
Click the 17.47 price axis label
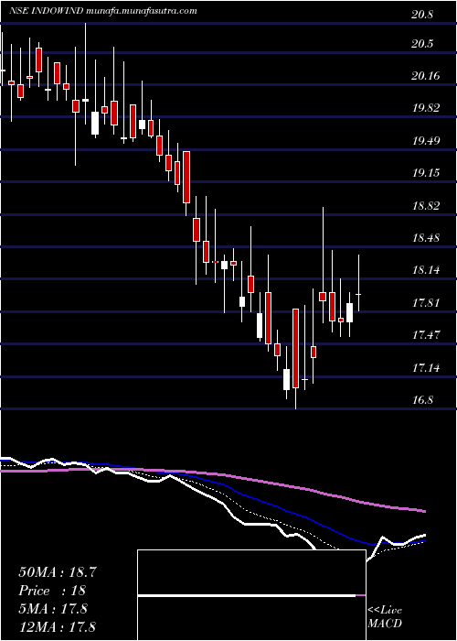coord(426,336)
